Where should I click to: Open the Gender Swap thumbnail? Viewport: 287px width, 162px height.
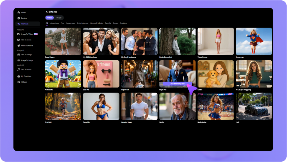139,106
